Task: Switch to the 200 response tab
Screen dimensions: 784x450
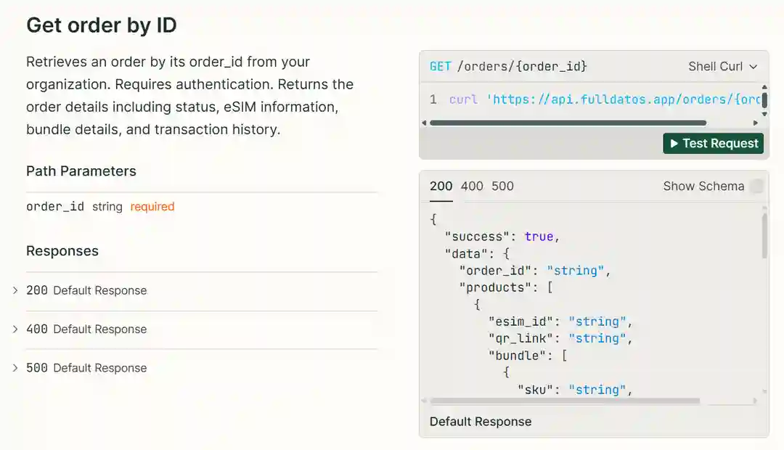Action: pos(441,186)
